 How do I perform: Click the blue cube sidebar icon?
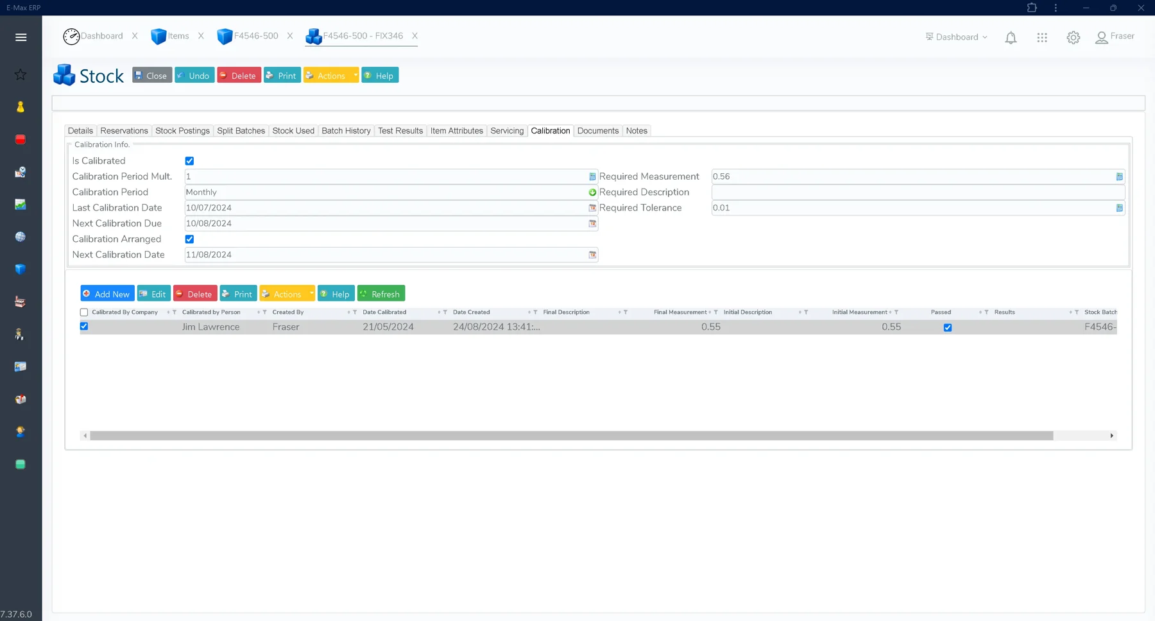point(21,269)
